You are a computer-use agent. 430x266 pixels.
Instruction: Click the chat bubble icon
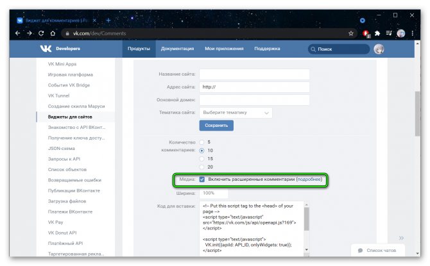[x=360, y=251]
